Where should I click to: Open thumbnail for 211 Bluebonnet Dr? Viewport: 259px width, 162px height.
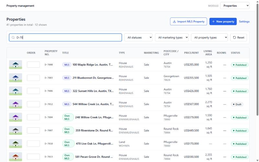(16, 78)
